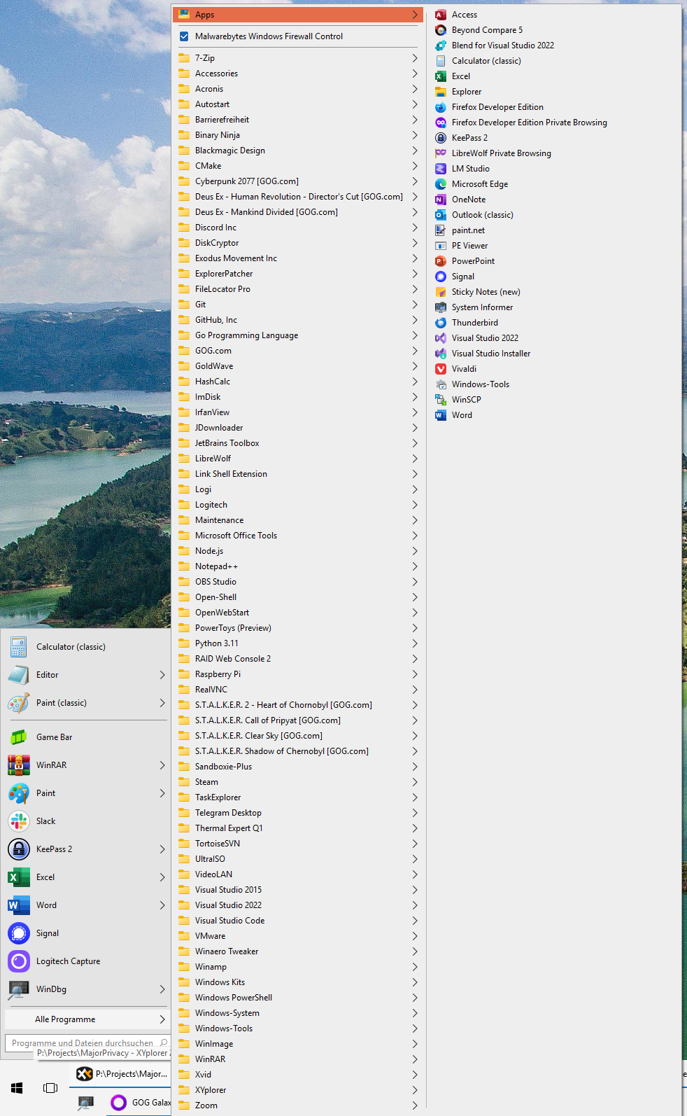Click the Task View taskbar icon
Image resolution: width=687 pixels, height=1116 pixels.
click(50, 1087)
